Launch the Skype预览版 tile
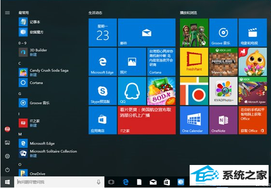This screenshot has height=188, width=271. (103, 91)
